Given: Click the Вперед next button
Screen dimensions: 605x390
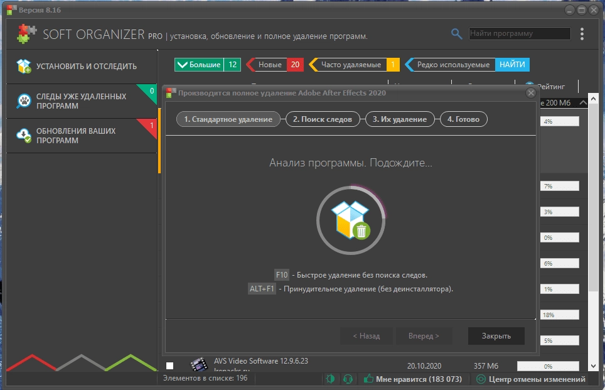Looking at the screenshot, I should pos(424,336).
